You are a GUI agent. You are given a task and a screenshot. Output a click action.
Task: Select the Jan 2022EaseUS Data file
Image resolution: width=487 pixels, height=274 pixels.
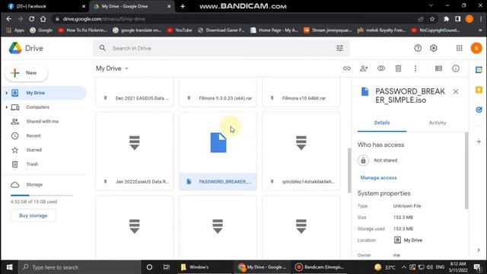coord(135,151)
